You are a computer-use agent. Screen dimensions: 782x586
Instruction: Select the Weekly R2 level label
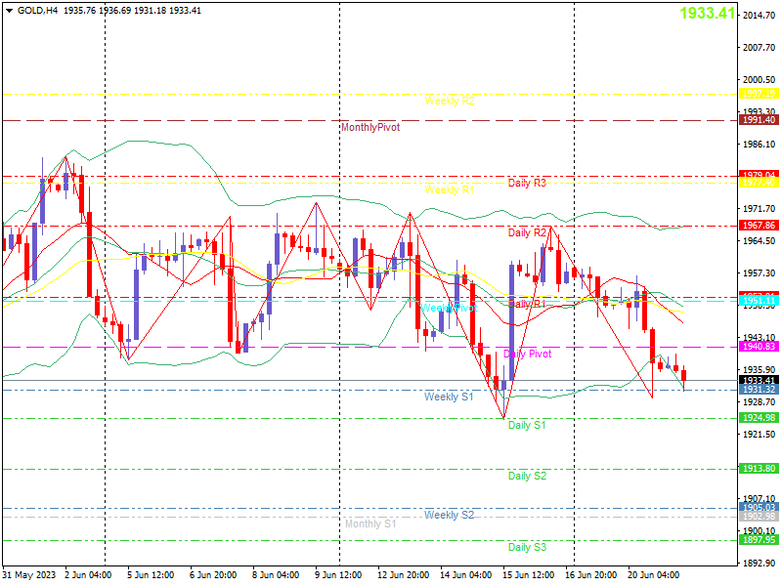(x=450, y=102)
